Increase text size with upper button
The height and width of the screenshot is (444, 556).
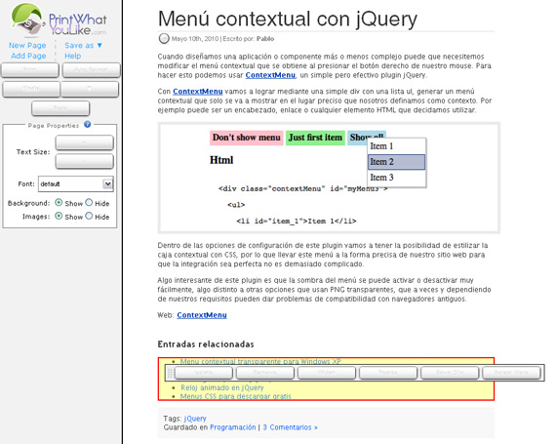[x=85, y=142]
